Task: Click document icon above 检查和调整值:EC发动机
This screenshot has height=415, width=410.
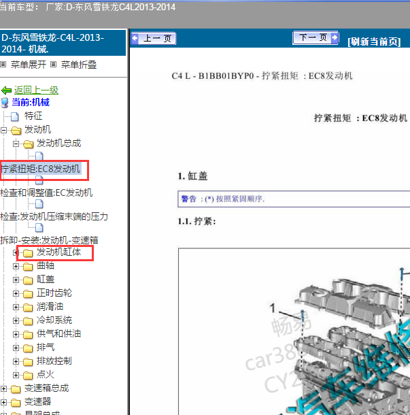Action: tap(39, 180)
